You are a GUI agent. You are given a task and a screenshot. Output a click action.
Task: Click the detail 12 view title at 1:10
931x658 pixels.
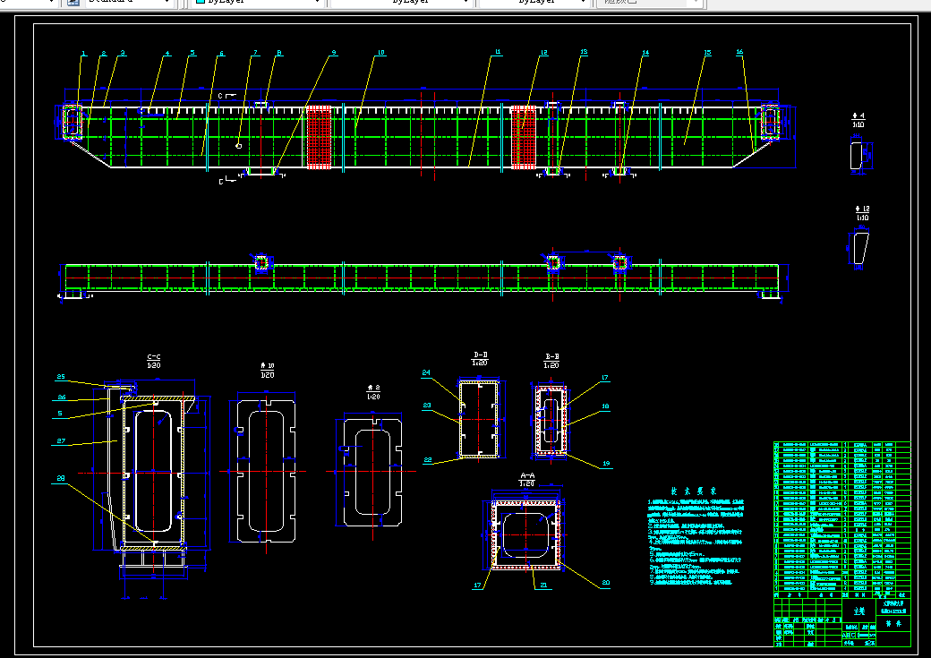tap(862, 213)
